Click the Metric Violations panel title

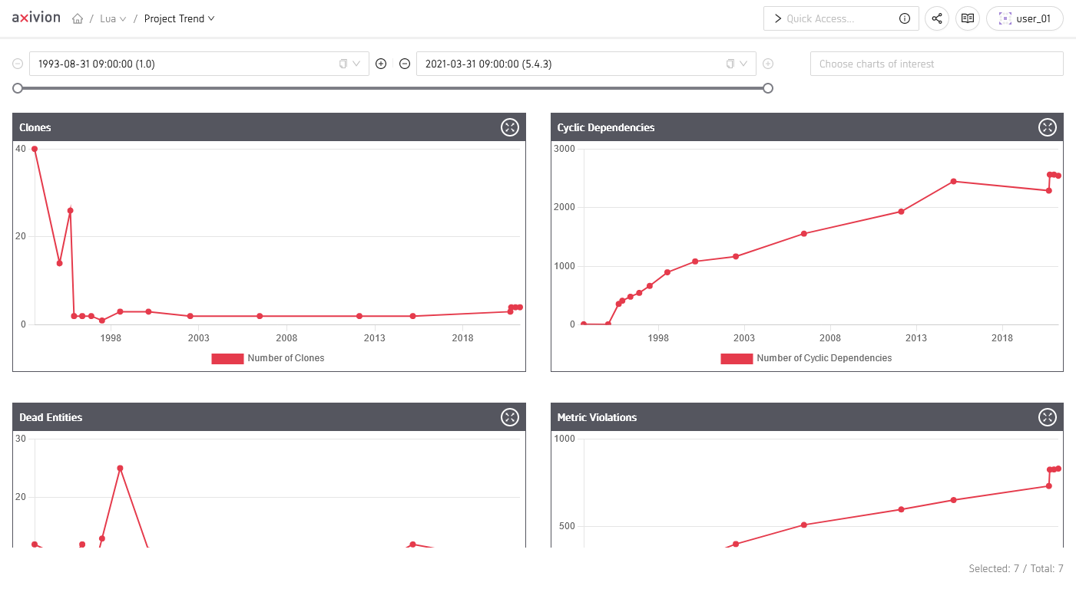(x=597, y=417)
